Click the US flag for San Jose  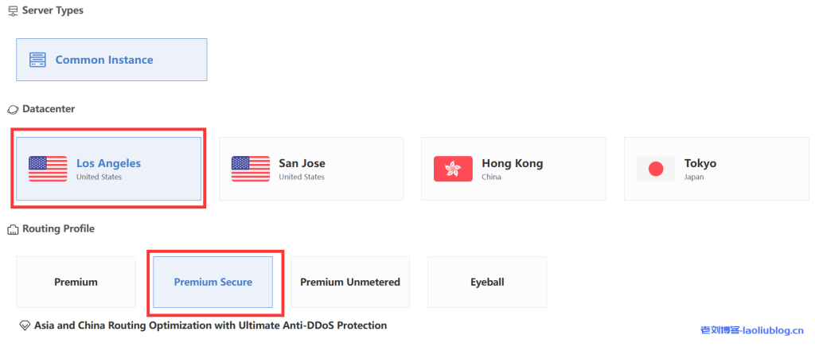click(251, 169)
